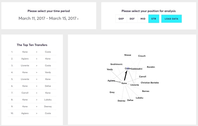198x126 pixels.
Task: Click the first transfer row Kane > Costa
Action: click(x=32, y=52)
